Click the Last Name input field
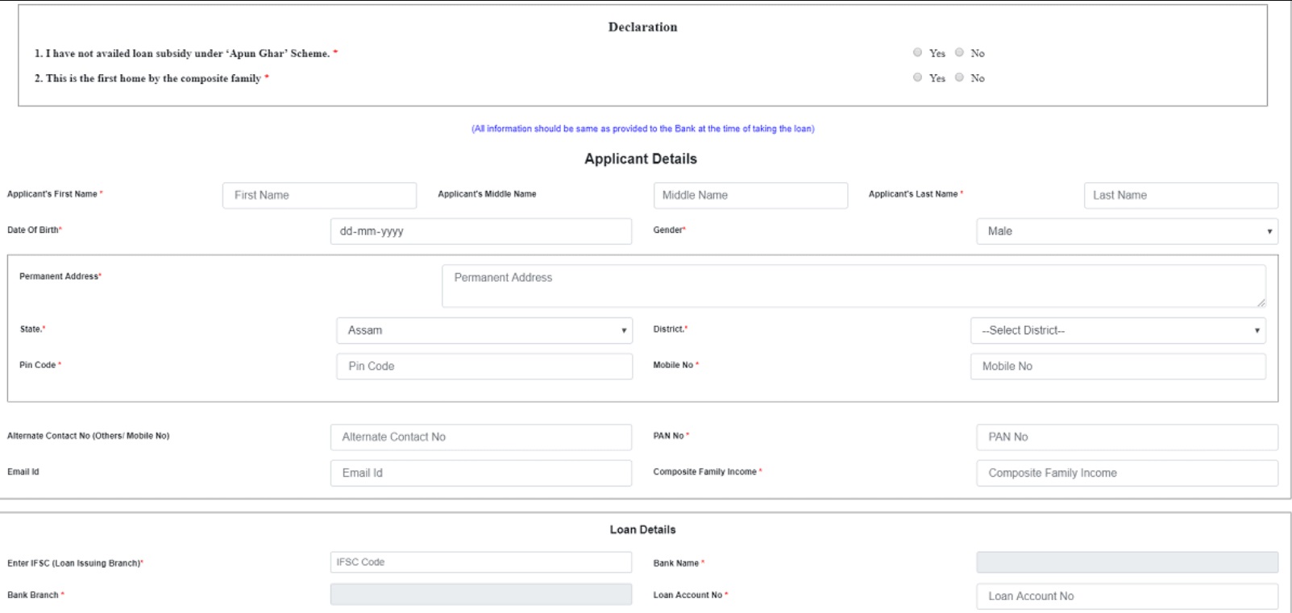The image size is (1292, 613). (x=1181, y=196)
